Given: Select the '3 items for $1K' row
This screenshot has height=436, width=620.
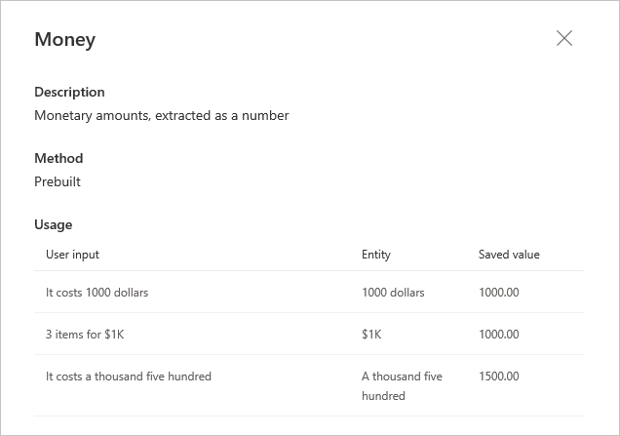Looking at the screenshot, I should (x=85, y=334).
